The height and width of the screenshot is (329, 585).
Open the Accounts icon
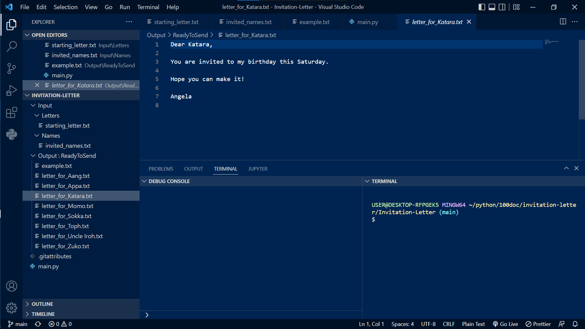[11, 286]
